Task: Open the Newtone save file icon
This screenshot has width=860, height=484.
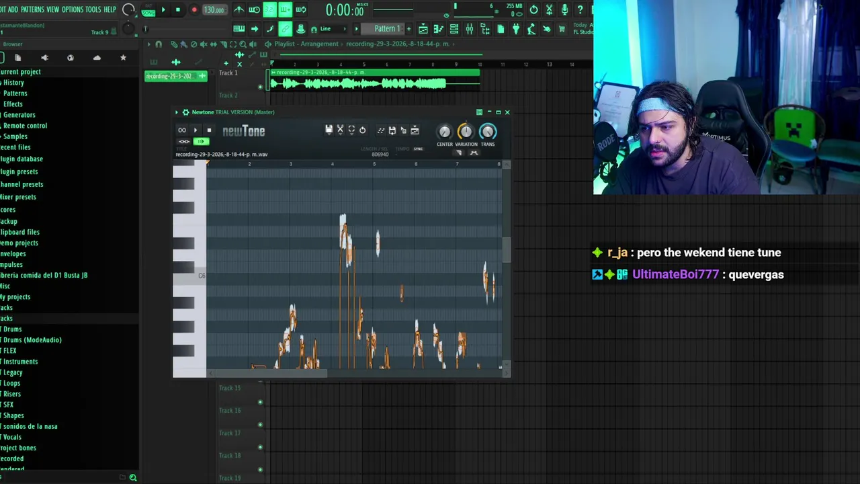Action: pyautogui.click(x=329, y=130)
